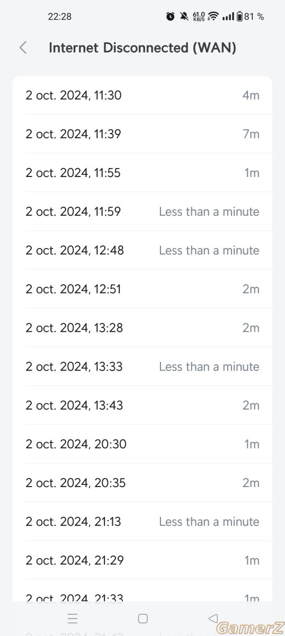Tap the mobile signal strength icon
This screenshot has width=285, height=636.
[x=228, y=16]
